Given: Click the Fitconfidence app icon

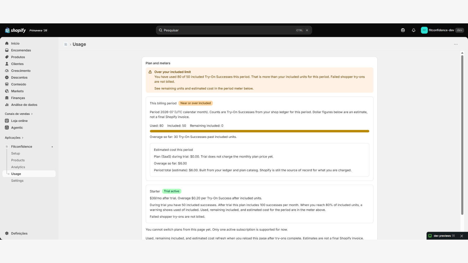Looking at the screenshot, I should [x=7, y=147].
